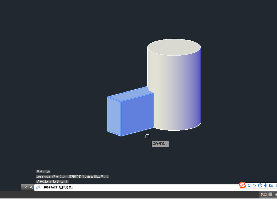Click the Sogou input method S logo
Screen dimensions: 277x199
[x=242, y=185]
